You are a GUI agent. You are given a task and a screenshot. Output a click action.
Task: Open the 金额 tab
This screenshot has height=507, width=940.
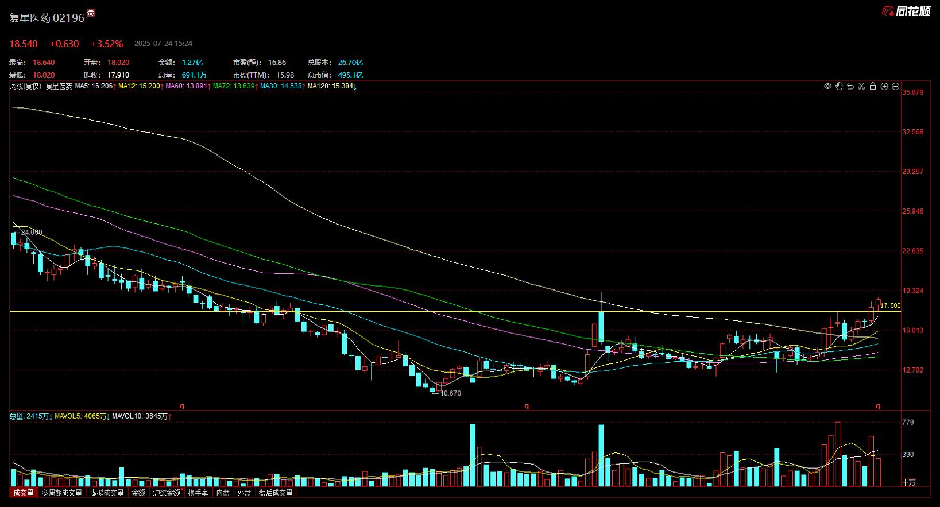(138, 493)
